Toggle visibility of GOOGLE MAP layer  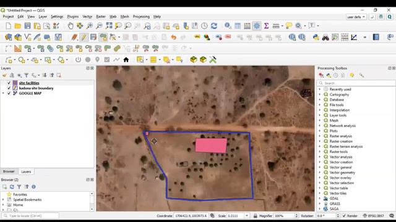tap(9, 93)
